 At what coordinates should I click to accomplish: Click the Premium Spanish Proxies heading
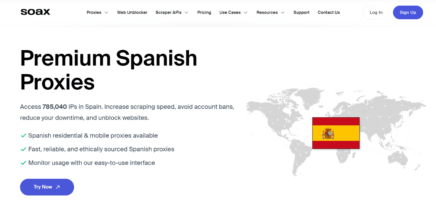[x=109, y=70]
